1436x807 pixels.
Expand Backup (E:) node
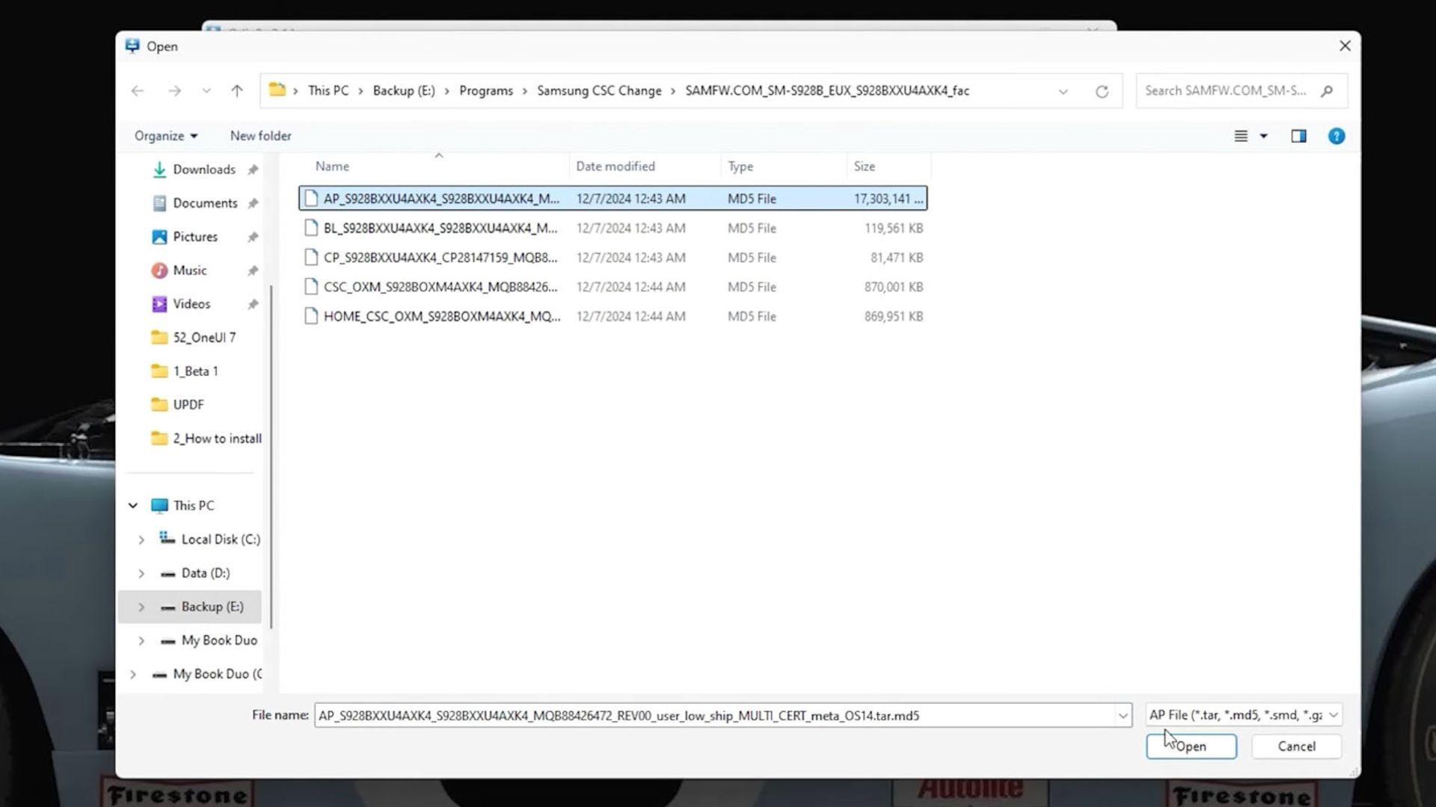[141, 607]
